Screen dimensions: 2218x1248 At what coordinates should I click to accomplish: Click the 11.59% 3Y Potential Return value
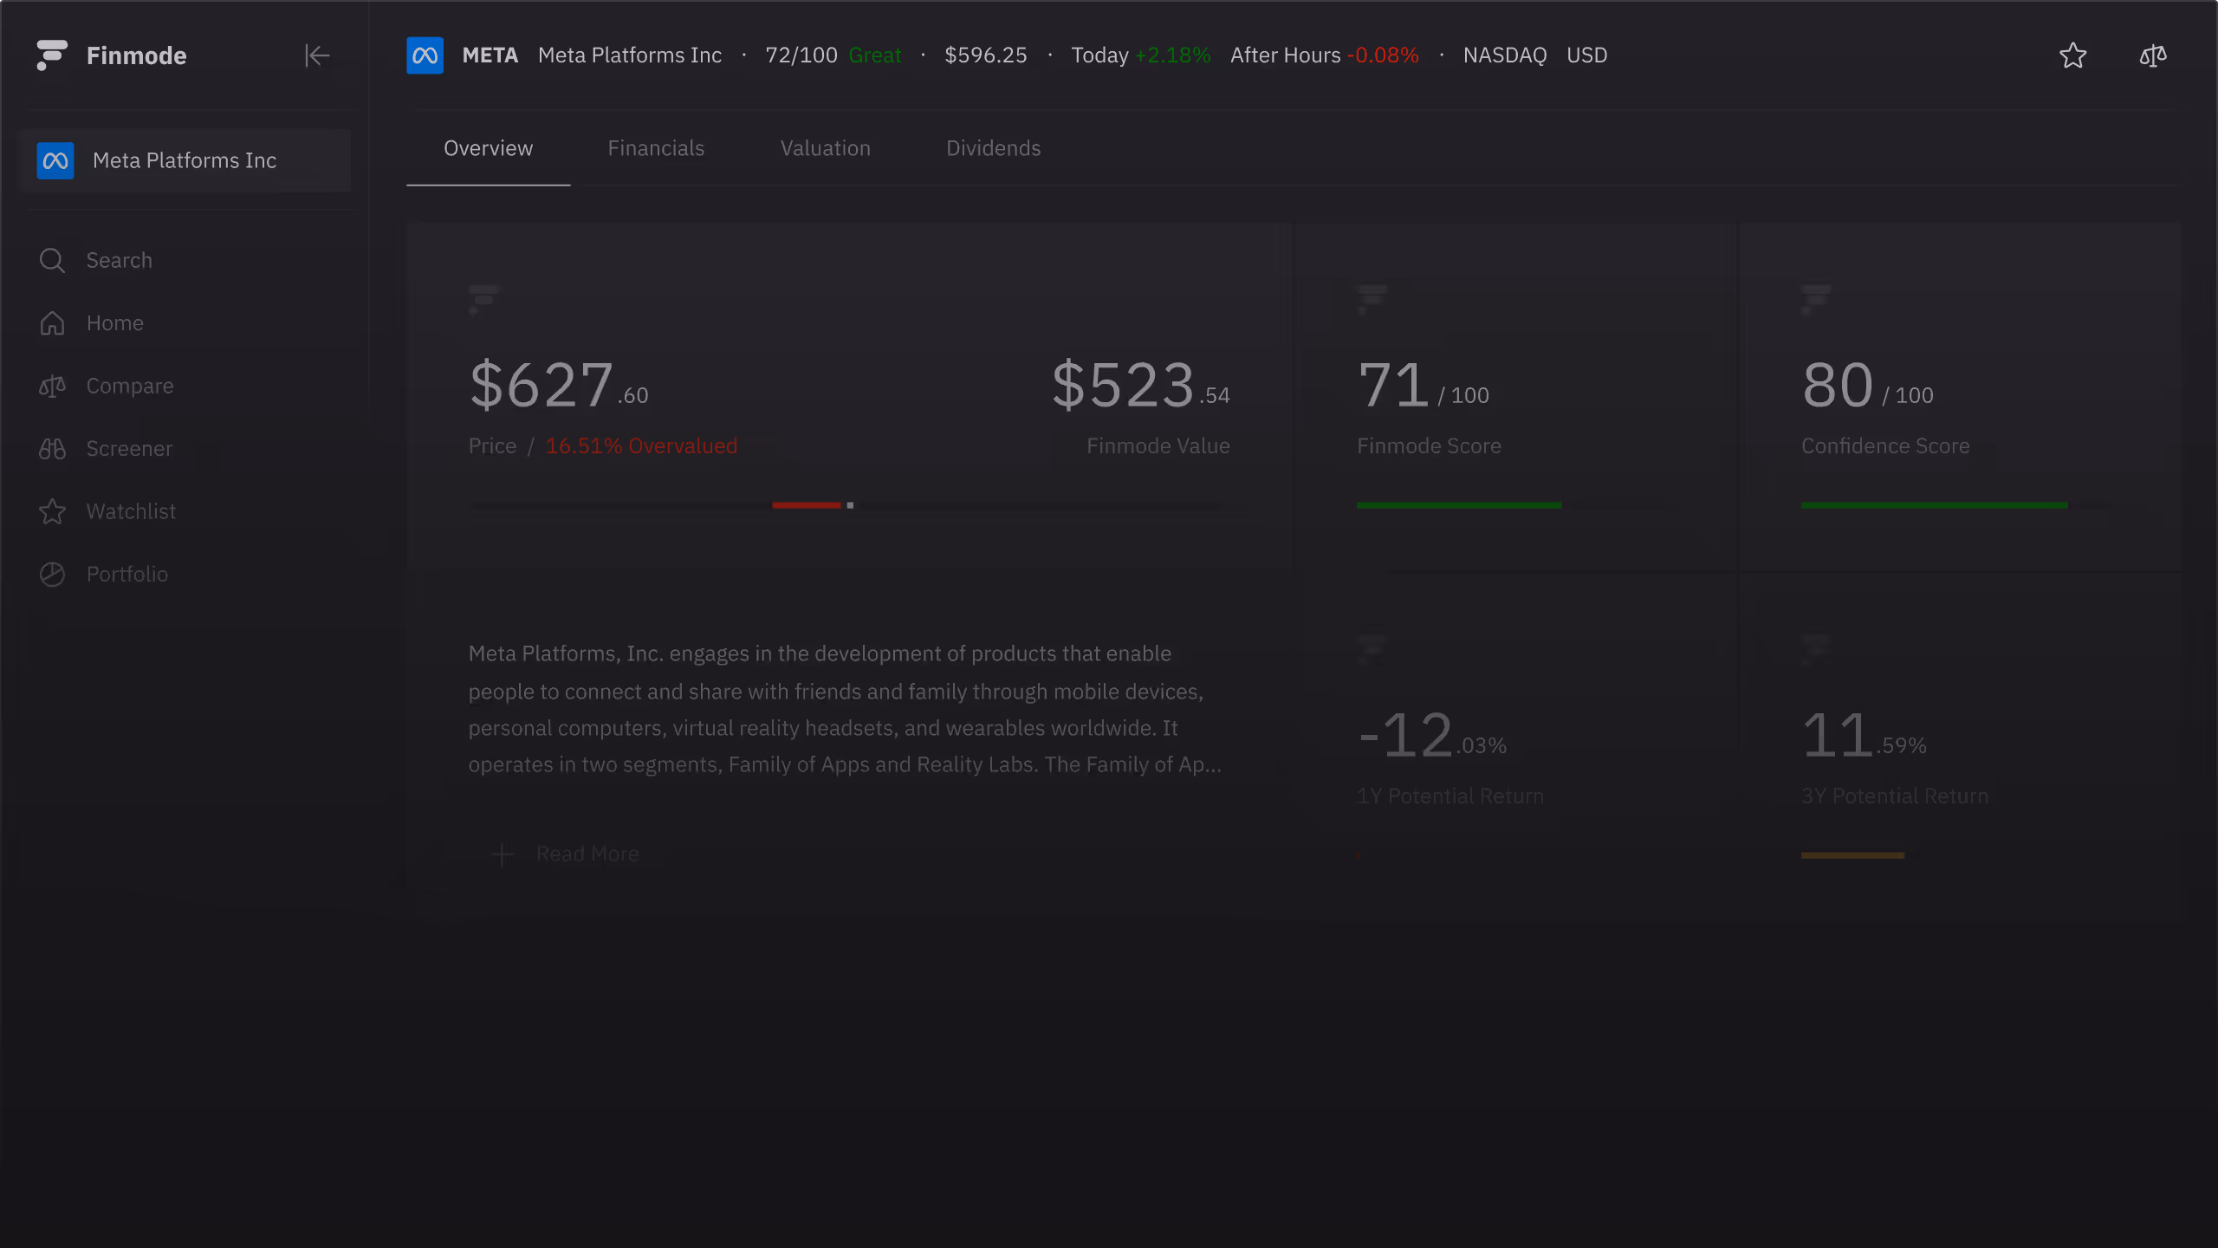[x=1864, y=736]
